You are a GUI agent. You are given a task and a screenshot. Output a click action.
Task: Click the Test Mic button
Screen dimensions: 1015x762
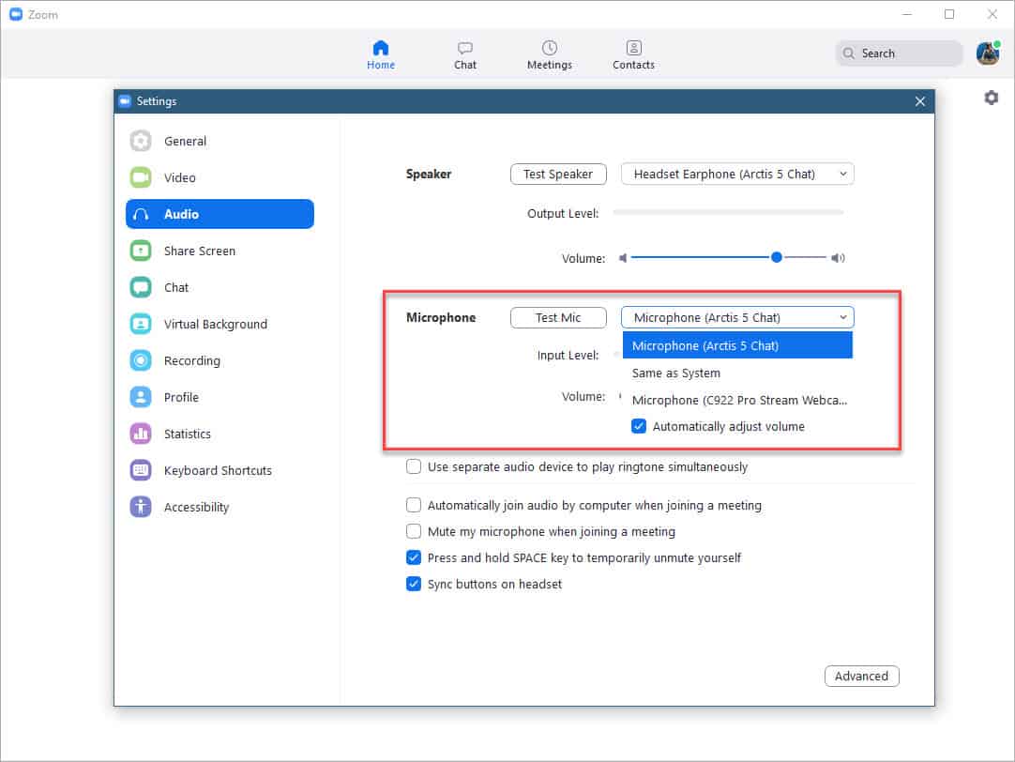pyautogui.click(x=558, y=317)
